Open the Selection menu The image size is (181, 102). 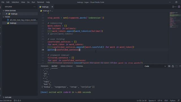15,2
